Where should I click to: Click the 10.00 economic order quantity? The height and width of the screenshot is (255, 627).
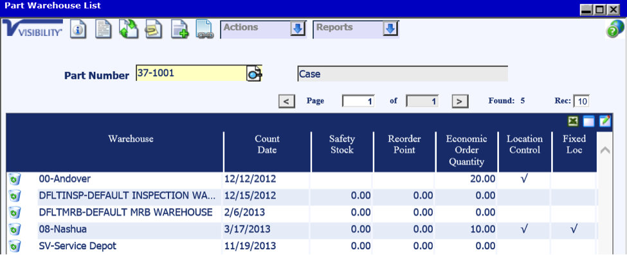pyautogui.click(x=484, y=229)
